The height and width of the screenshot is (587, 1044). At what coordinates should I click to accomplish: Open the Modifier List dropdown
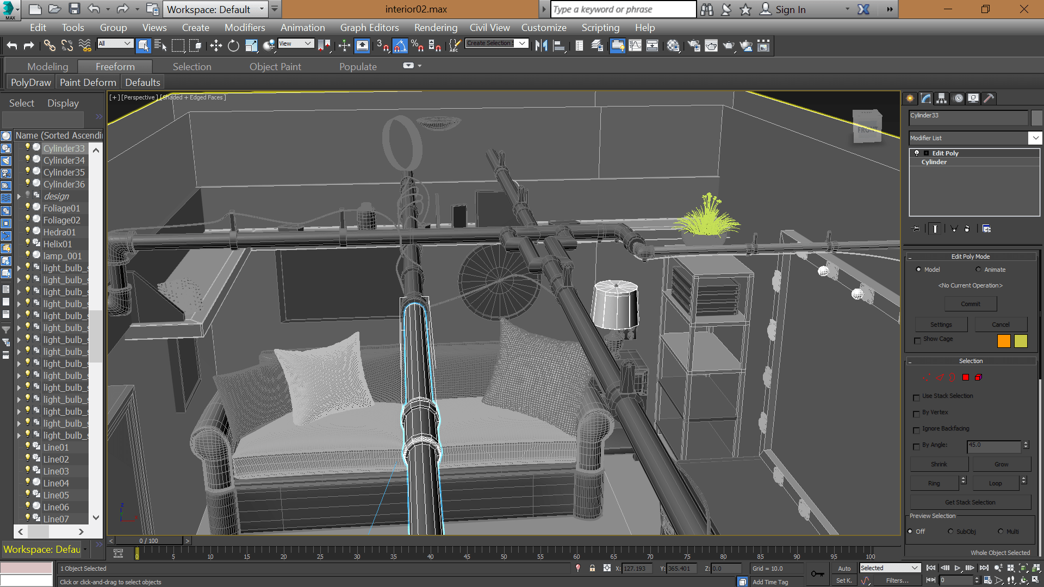[1035, 138]
